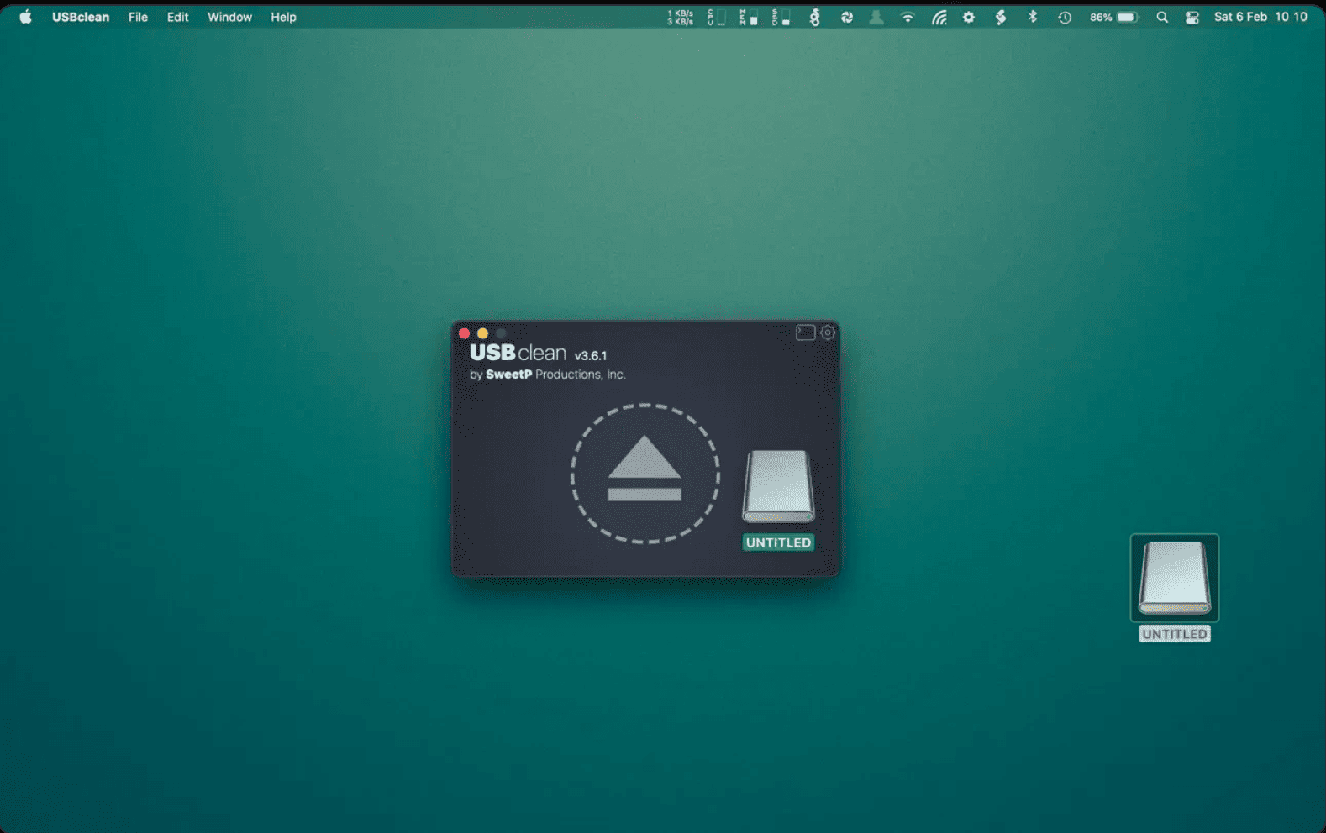This screenshot has height=833, width=1326.
Task: Open the log console icon in USBclean
Action: (805, 333)
